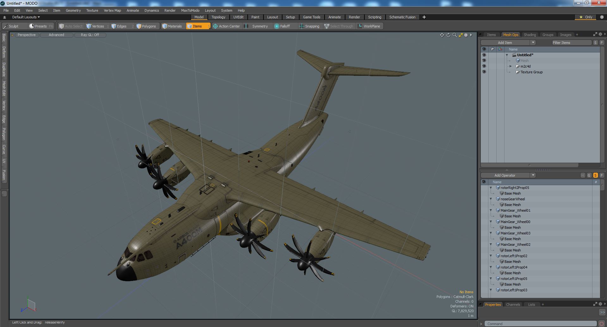
Task: Open Add Operator dropdown arrow
Action: [533, 175]
